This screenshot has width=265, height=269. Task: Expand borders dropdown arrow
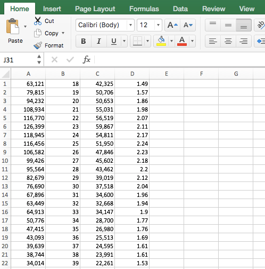147,41
